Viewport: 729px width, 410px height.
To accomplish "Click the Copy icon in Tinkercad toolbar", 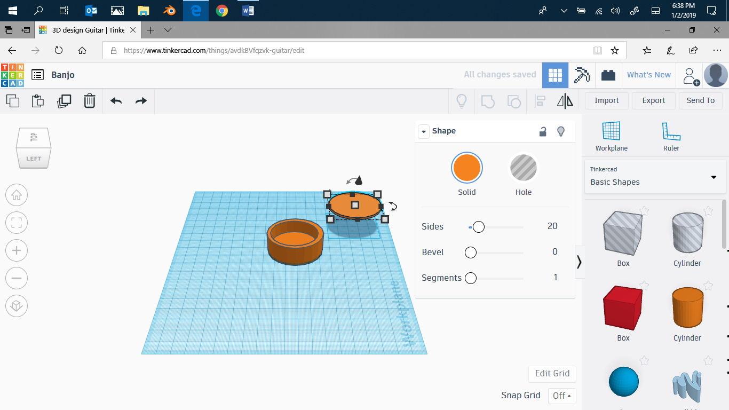I will pyautogui.click(x=13, y=101).
